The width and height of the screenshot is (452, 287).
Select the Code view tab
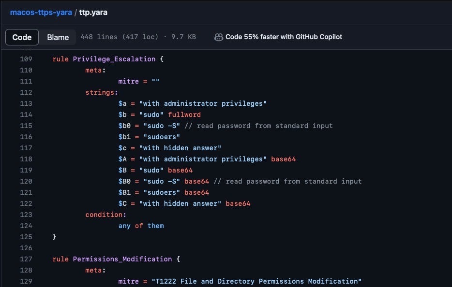pos(22,37)
